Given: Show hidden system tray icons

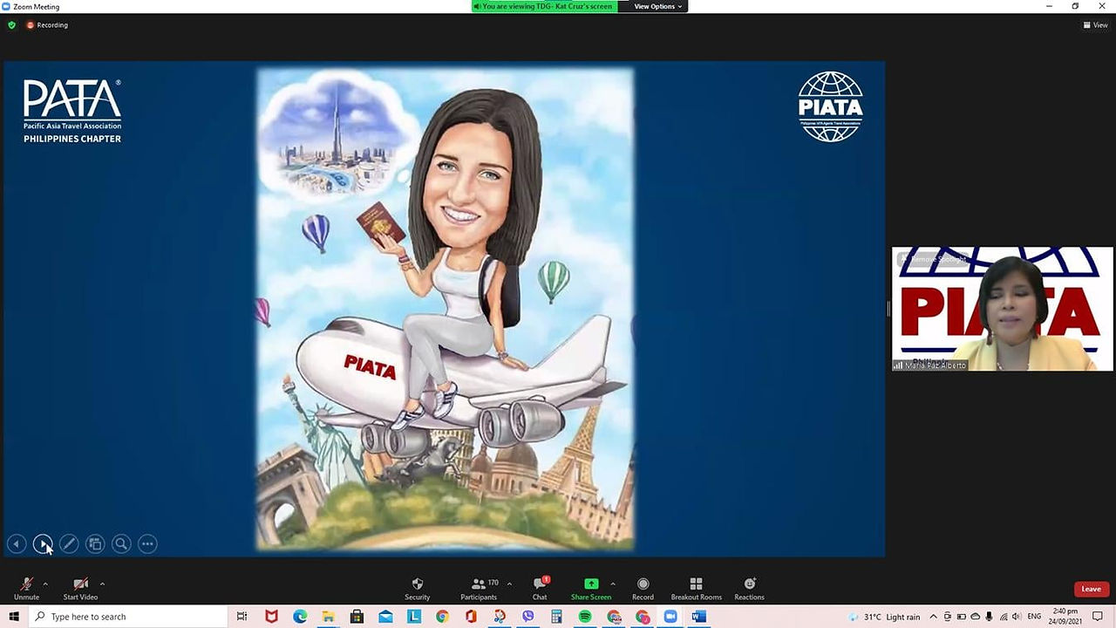Looking at the screenshot, I should (x=933, y=617).
